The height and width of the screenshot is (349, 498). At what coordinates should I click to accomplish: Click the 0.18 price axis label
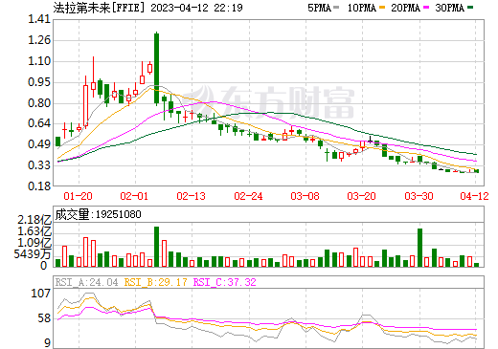pyautogui.click(x=39, y=185)
